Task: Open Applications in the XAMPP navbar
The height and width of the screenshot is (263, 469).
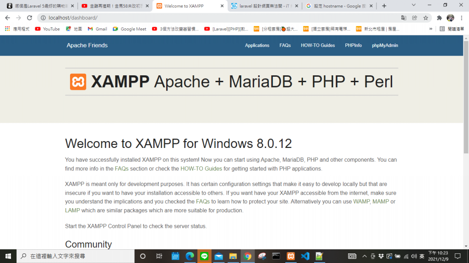Action: (x=257, y=45)
